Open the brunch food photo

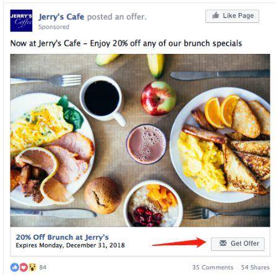(140, 141)
